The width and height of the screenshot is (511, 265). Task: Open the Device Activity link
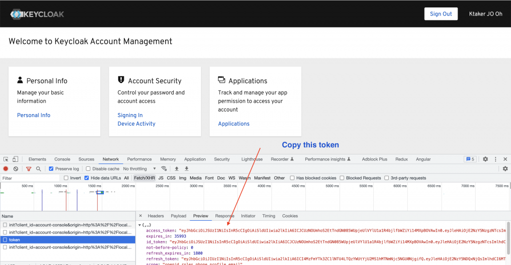(x=136, y=124)
